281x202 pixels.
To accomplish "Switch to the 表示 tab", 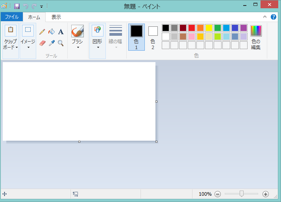I will [x=56, y=17].
